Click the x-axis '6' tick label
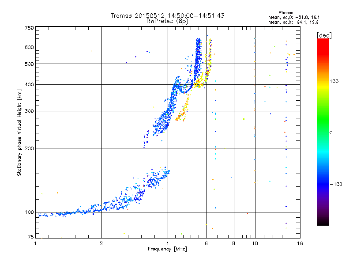The image size is (353, 265). [206, 243]
